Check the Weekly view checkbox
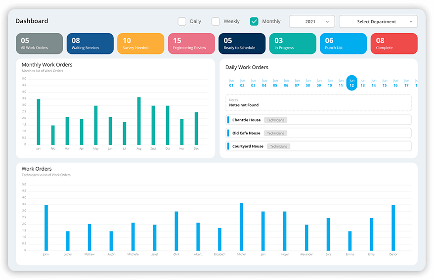The width and height of the screenshot is (434, 280). point(216,21)
